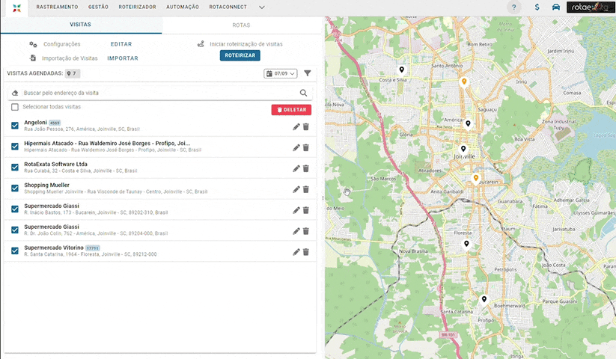Screen dimensions: 616x359
Task: Delete the Shopping Mueller visit
Action: (x=306, y=189)
